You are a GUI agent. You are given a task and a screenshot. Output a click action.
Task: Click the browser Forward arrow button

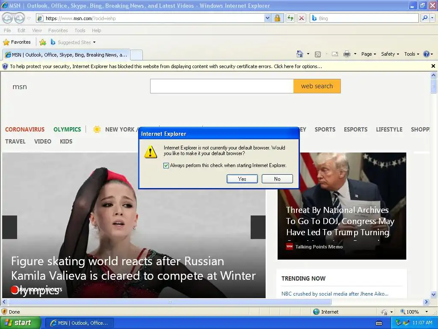coord(19,18)
